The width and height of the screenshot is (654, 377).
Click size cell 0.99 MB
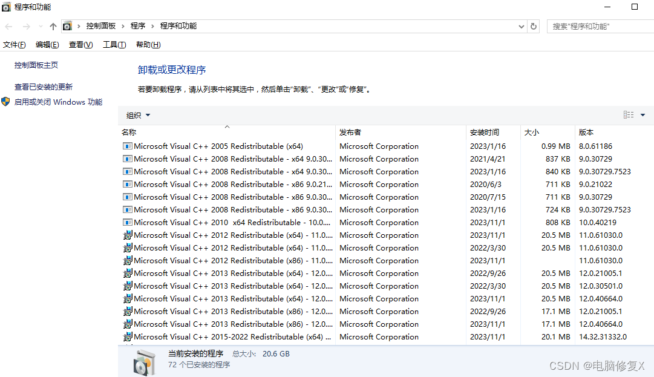click(x=556, y=146)
